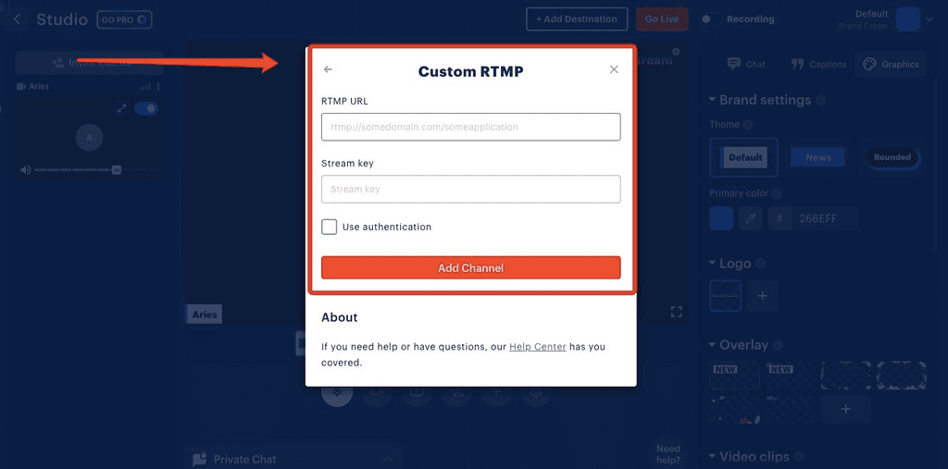Click the expand icon on Aries camera
This screenshot has width=948, height=469.
tap(121, 109)
